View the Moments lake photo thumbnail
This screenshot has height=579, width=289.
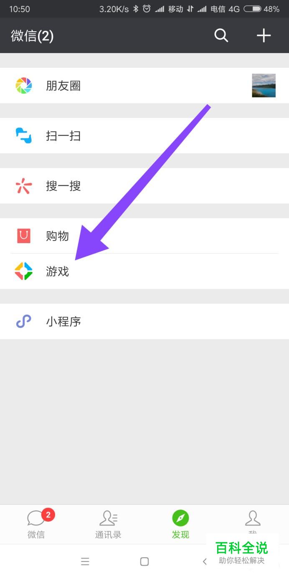click(264, 85)
